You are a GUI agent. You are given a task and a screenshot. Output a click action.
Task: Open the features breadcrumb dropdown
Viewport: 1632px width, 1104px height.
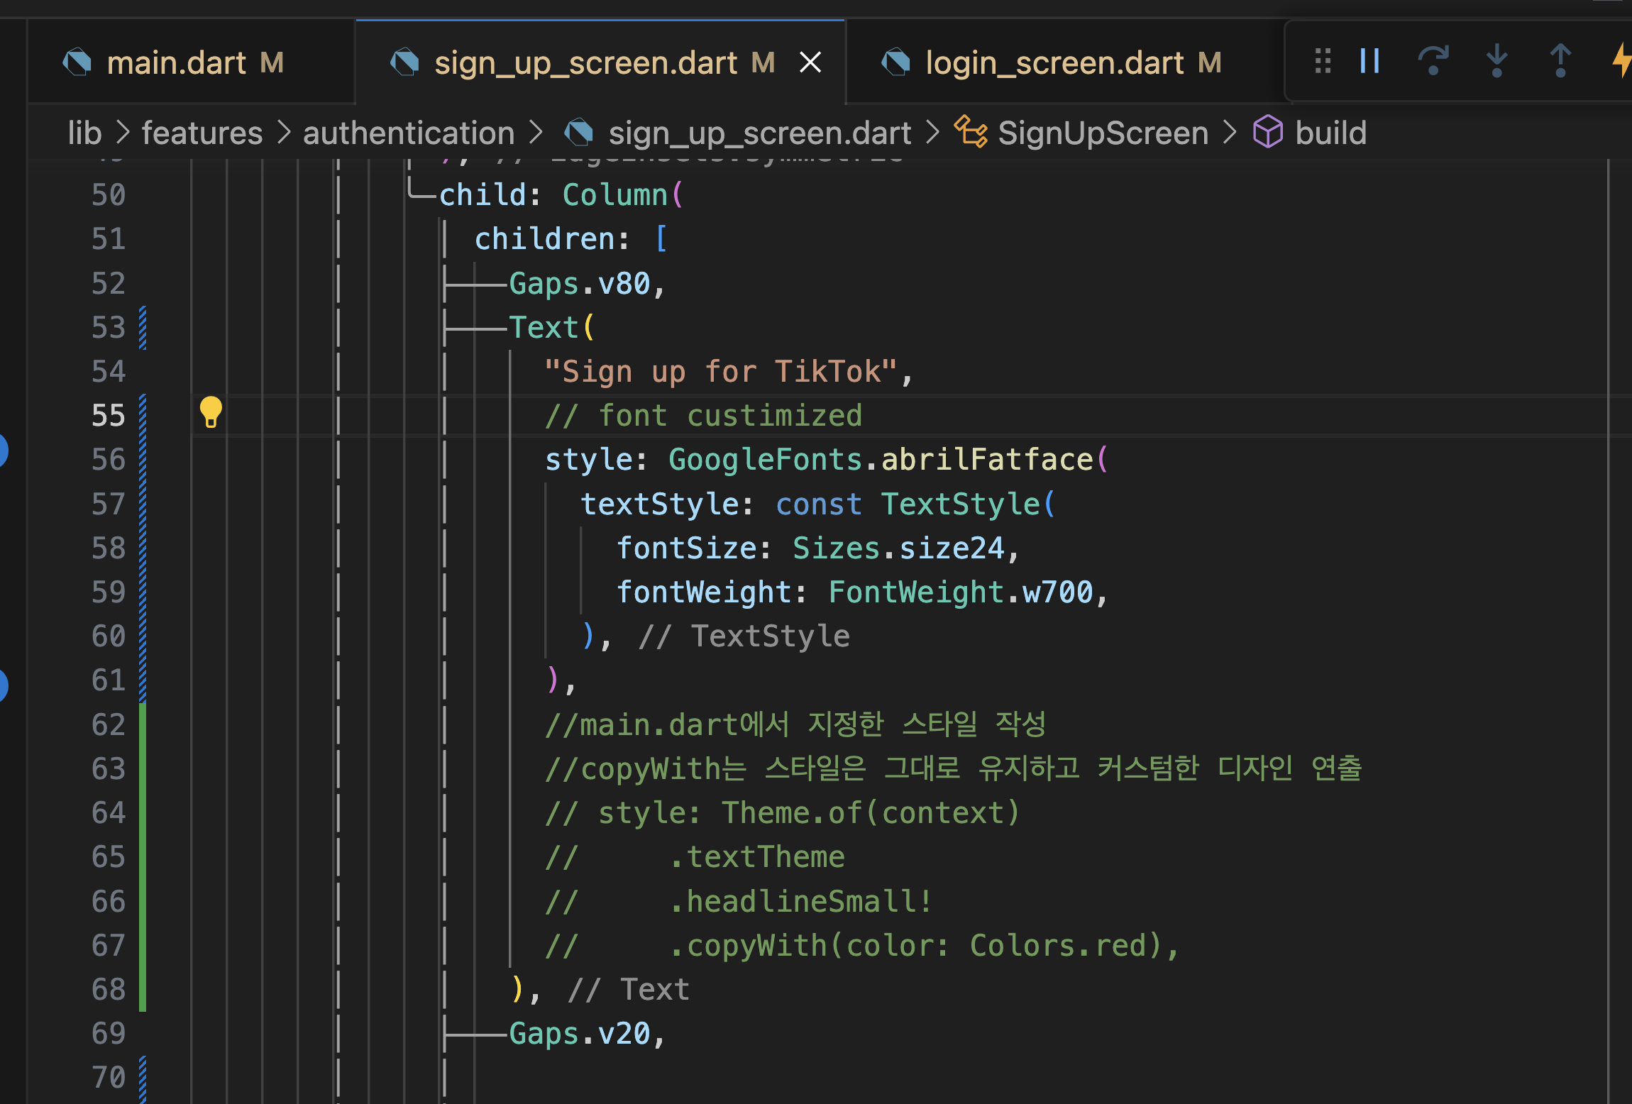pyautogui.click(x=202, y=133)
